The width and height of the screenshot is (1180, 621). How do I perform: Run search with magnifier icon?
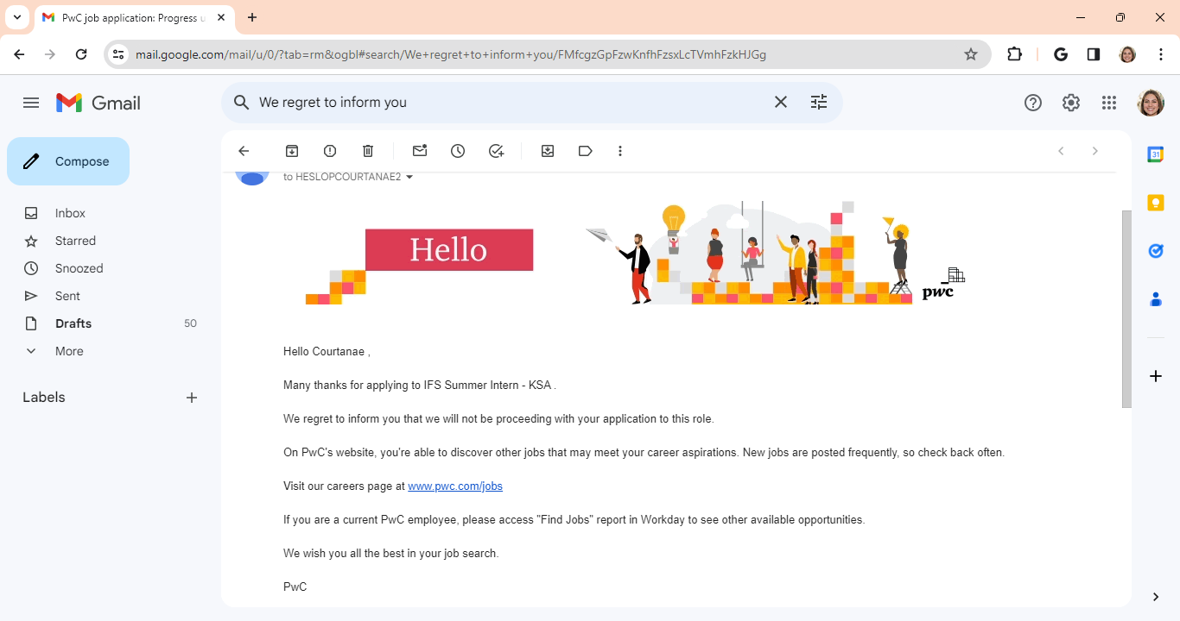pyautogui.click(x=242, y=102)
